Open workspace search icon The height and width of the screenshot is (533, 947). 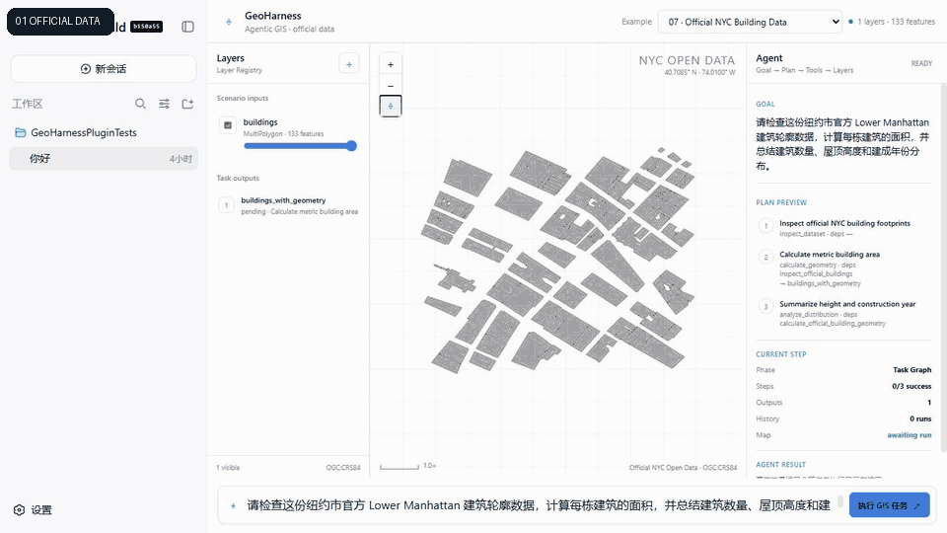(140, 104)
